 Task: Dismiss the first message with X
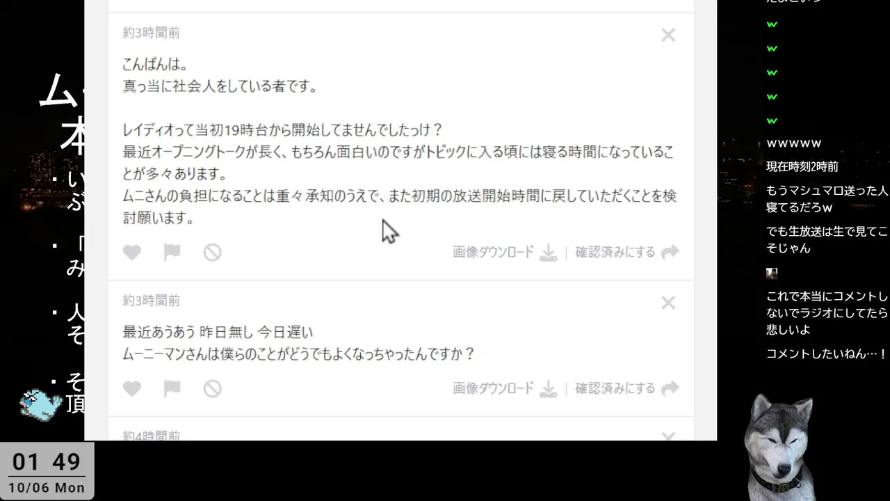pyautogui.click(x=668, y=35)
